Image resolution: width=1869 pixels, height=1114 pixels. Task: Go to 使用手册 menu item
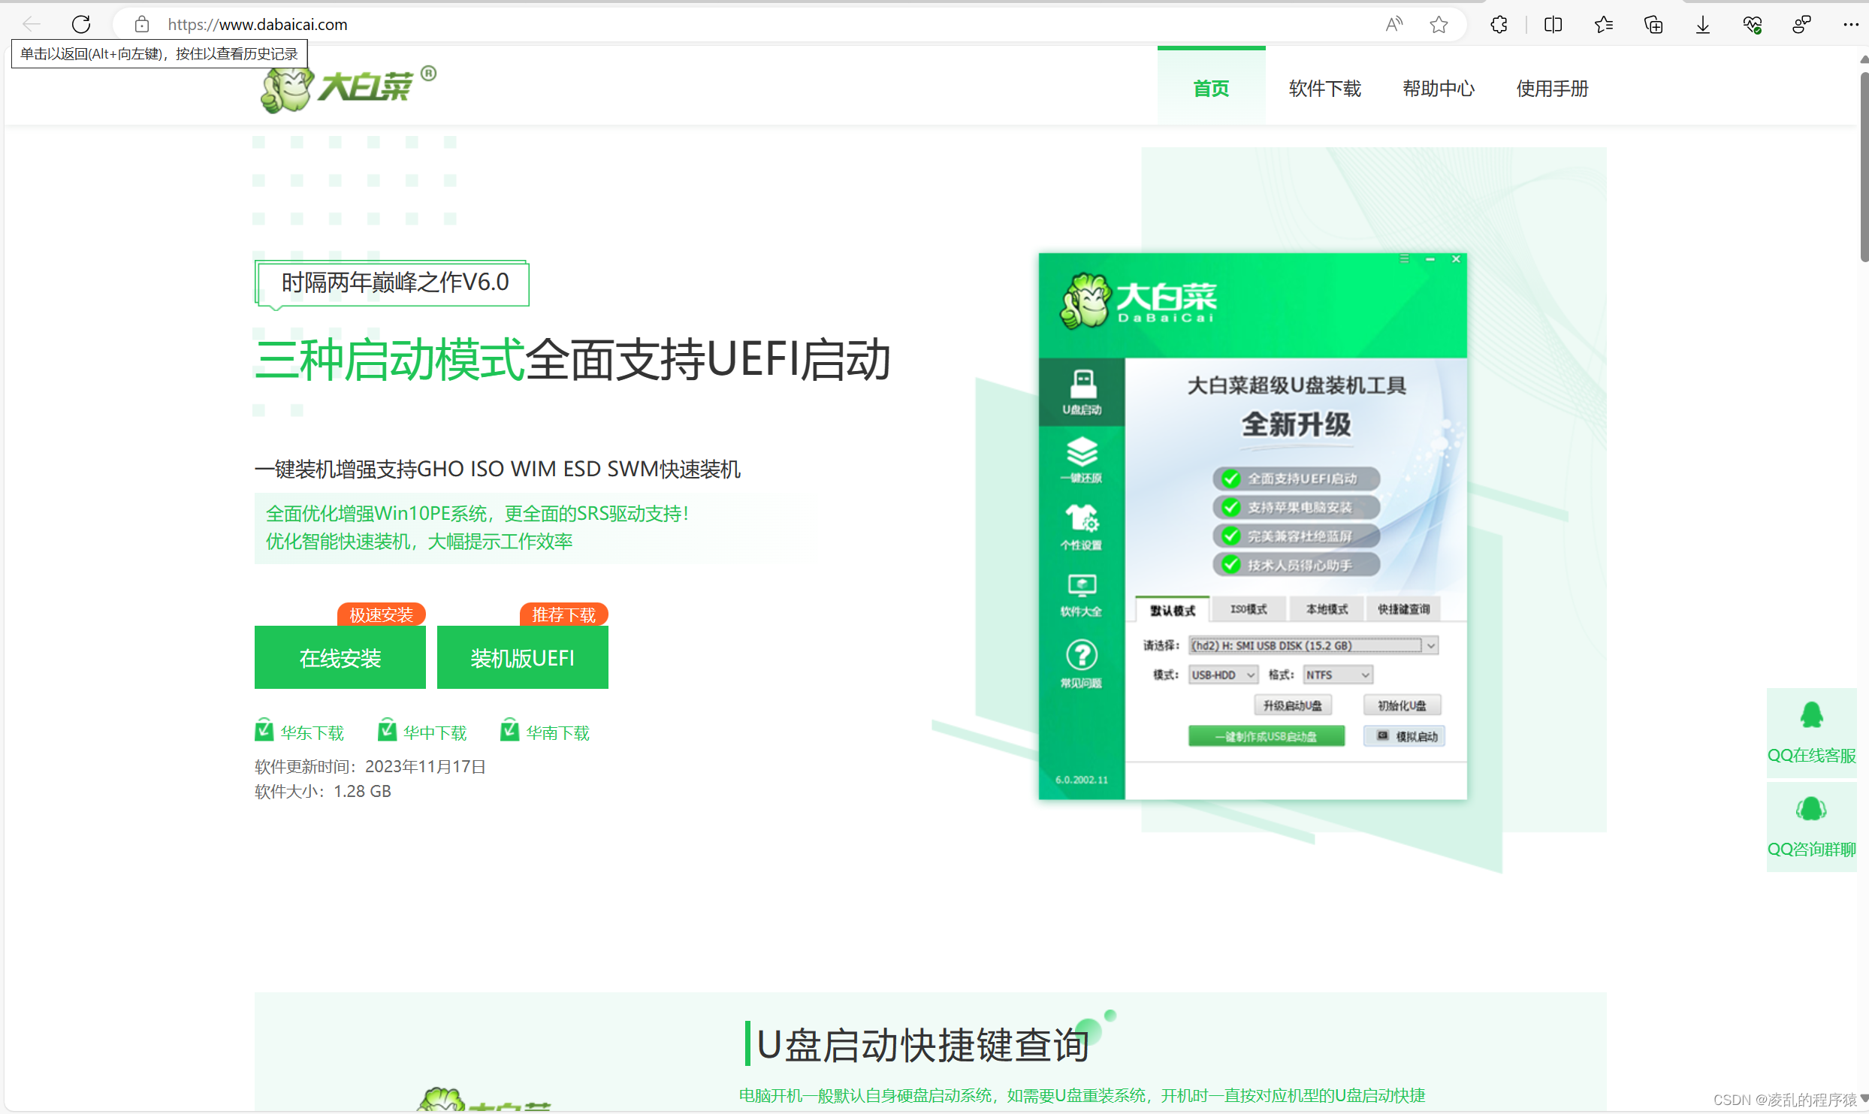coord(1552,89)
